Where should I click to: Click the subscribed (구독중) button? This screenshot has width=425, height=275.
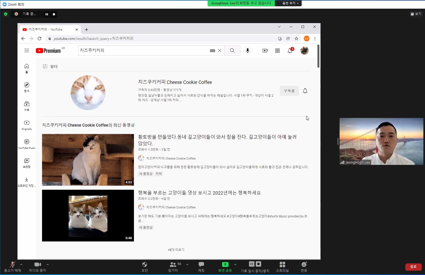(x=289, y=91)
